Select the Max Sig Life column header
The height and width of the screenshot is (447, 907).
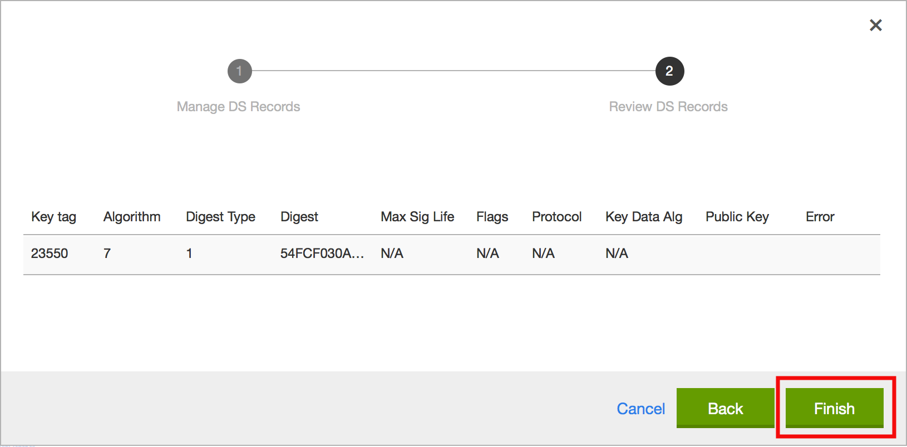[417, 217]
